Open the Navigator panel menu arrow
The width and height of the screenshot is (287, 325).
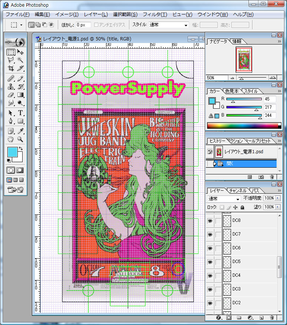pos(279,42)
